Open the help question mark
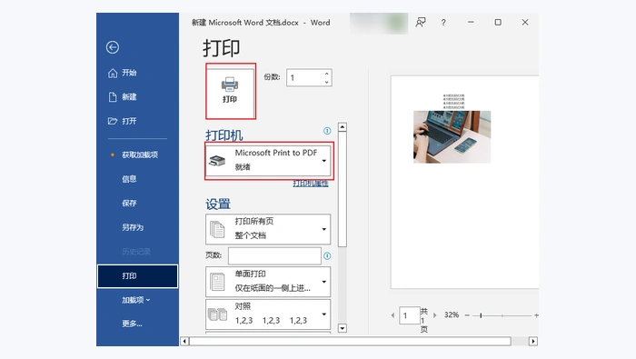This screenshot has height=359, width=636. (443, 23)
